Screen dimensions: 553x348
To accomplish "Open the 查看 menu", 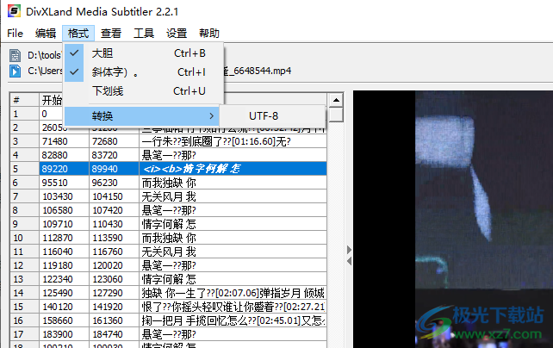I will click(x=111, y=33).
